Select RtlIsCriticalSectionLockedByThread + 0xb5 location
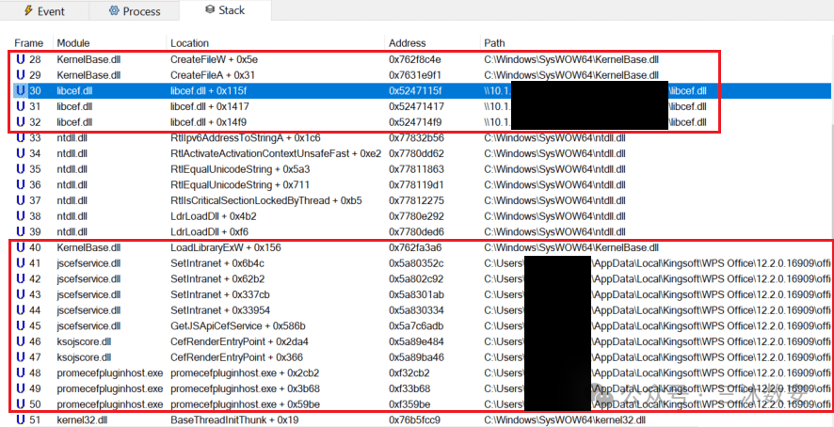 [266, 200]
